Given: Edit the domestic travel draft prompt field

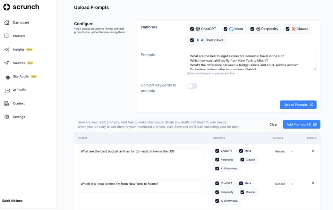Looking at the screenshot, I should [142, 153].
